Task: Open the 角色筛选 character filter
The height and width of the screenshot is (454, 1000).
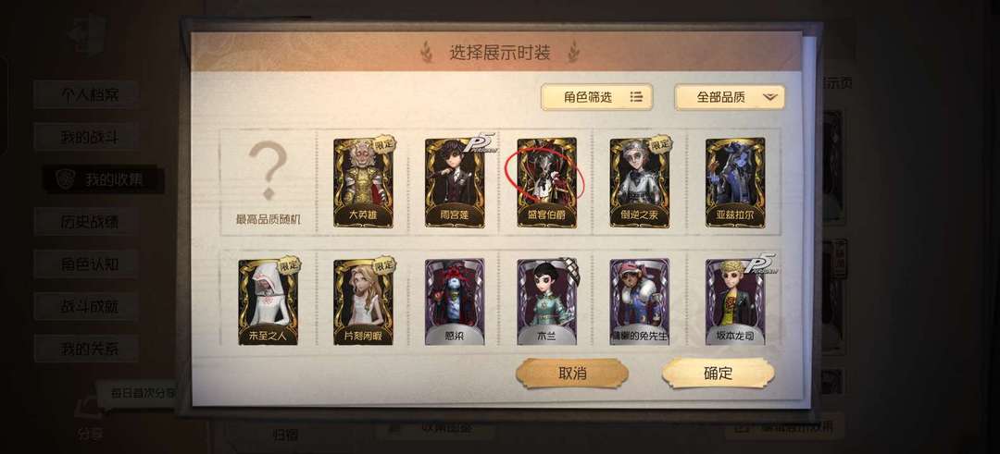Action: pyautogui.click(x=596, y=97)
